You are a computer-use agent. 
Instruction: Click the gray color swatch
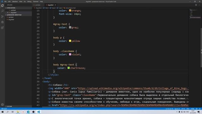(x=70, y=27)
